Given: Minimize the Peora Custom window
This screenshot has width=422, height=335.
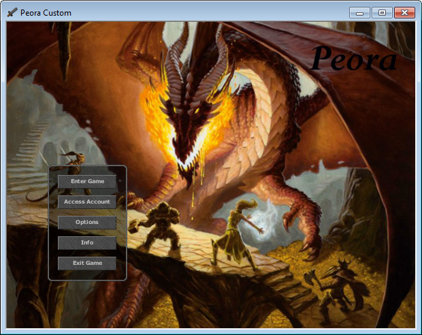Looking at the screenshot, I should click(x=359, y=13).
